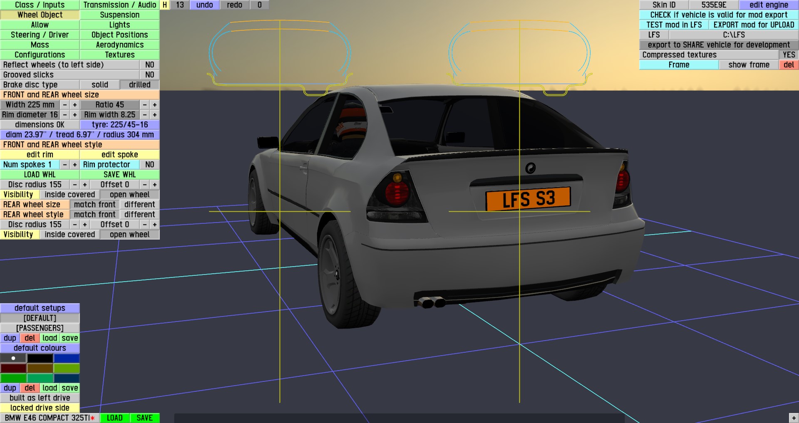Set REAR wheel size to match front
The width and height of the screenshot is (799, 423).
95,205
